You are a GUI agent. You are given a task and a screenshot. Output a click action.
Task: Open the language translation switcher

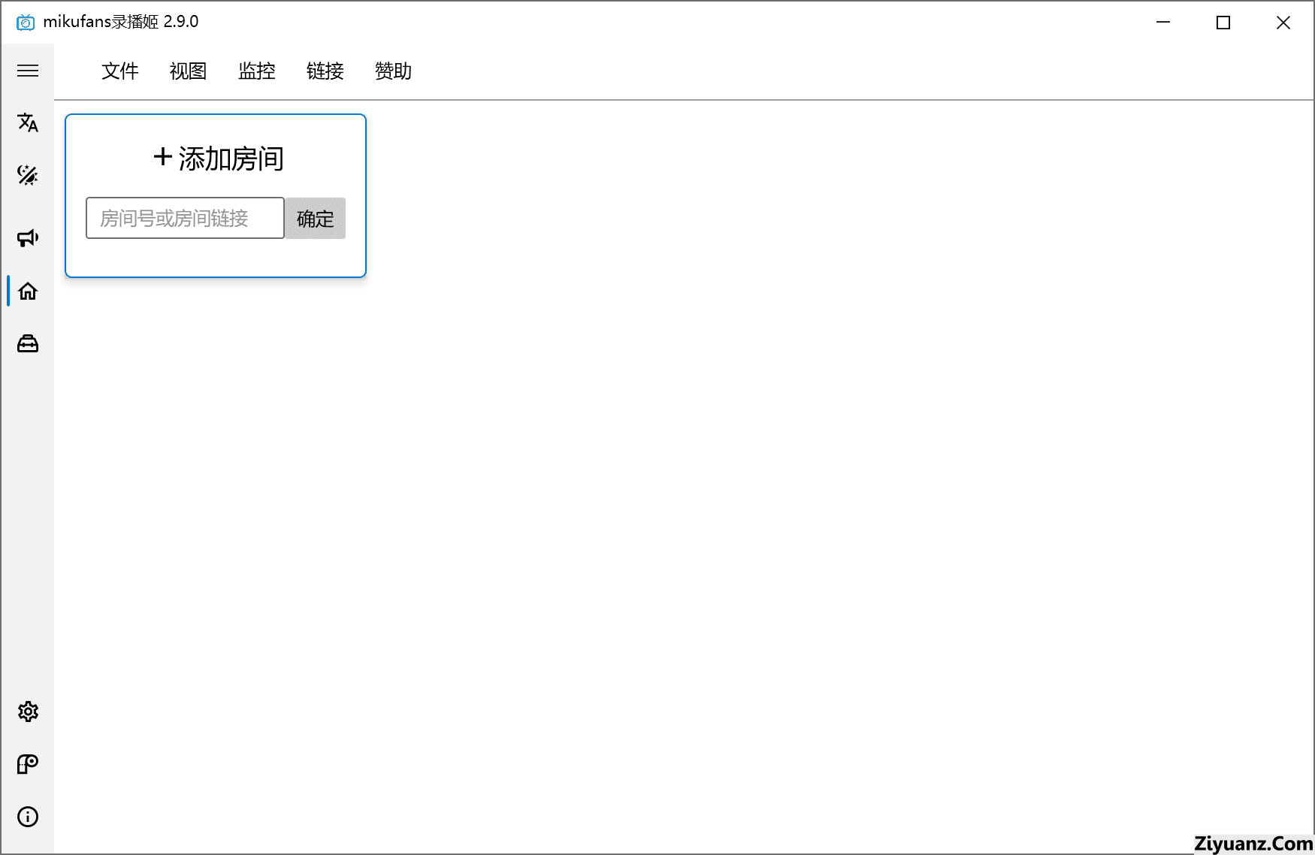[x=28, y=122]
